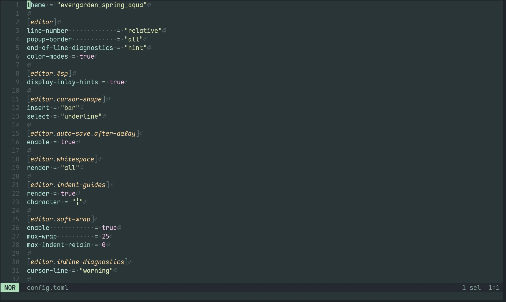Click the "hint" string value
This screenshot has height=302, width=506.
(x=136, y=48)
